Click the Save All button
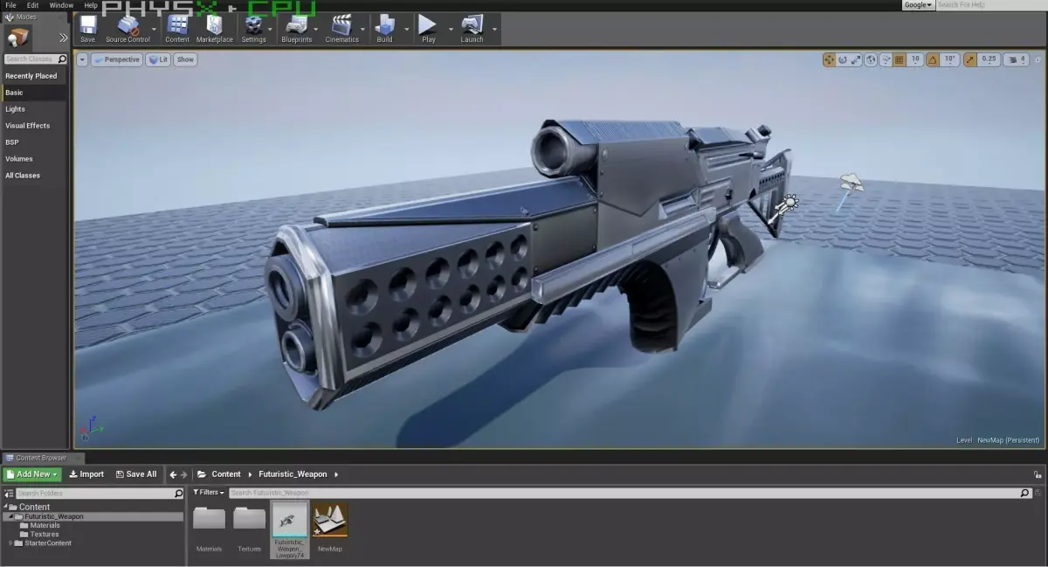Viewport: 1048px width, 567px height. pyautogui.click(x=136, y=474)
